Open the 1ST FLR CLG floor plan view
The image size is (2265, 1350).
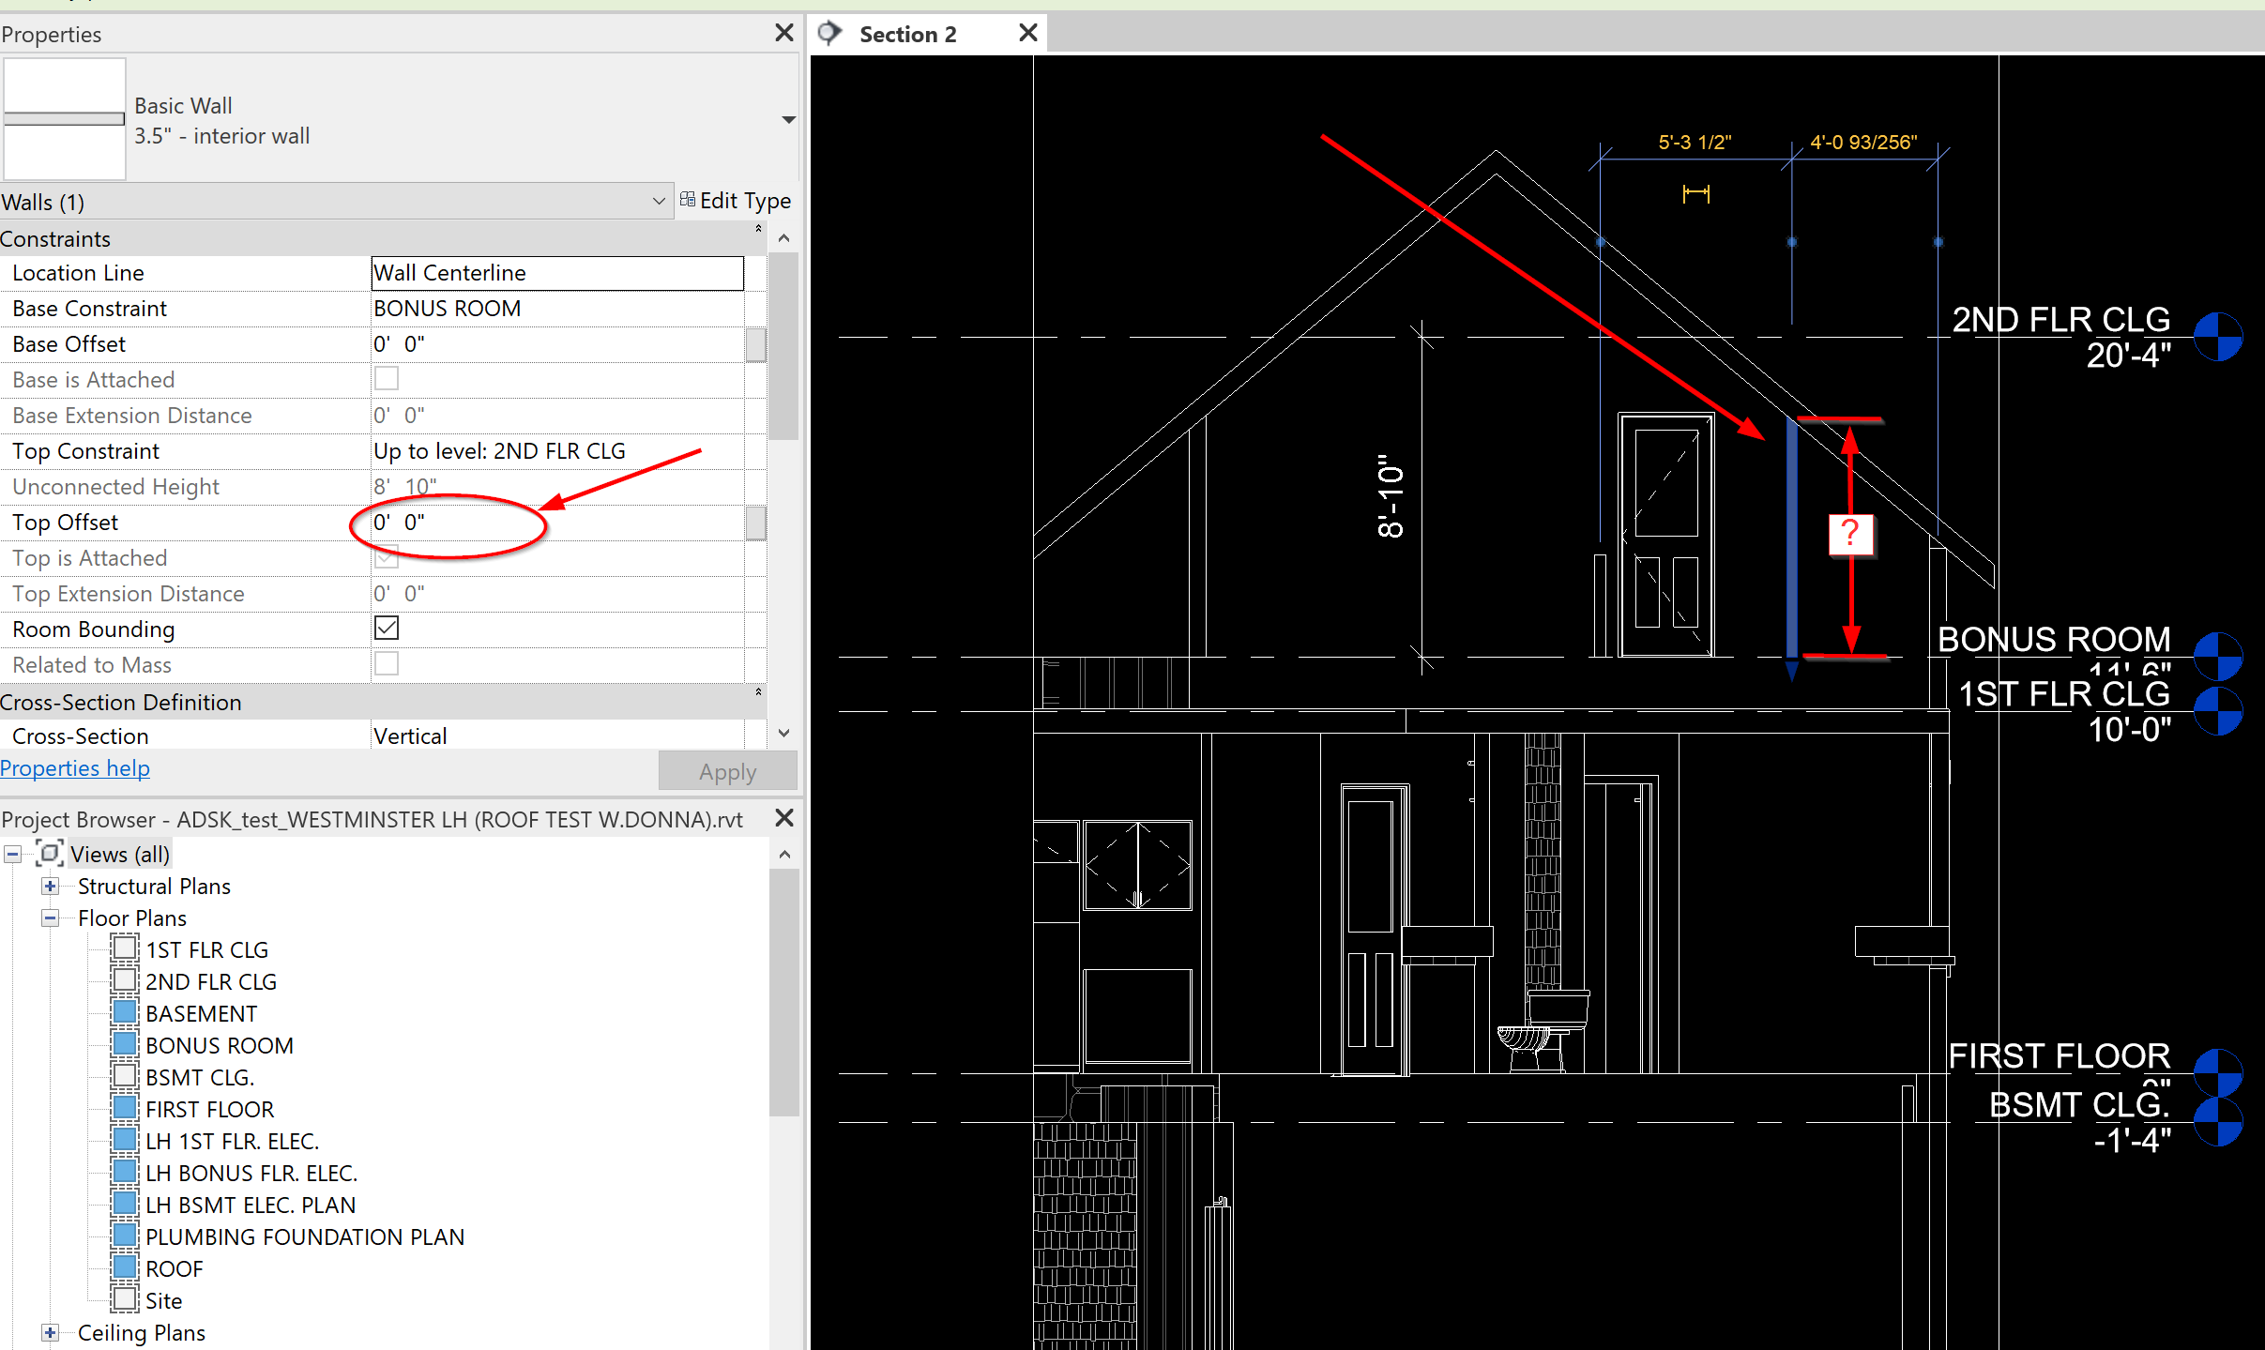click(207, 948)
